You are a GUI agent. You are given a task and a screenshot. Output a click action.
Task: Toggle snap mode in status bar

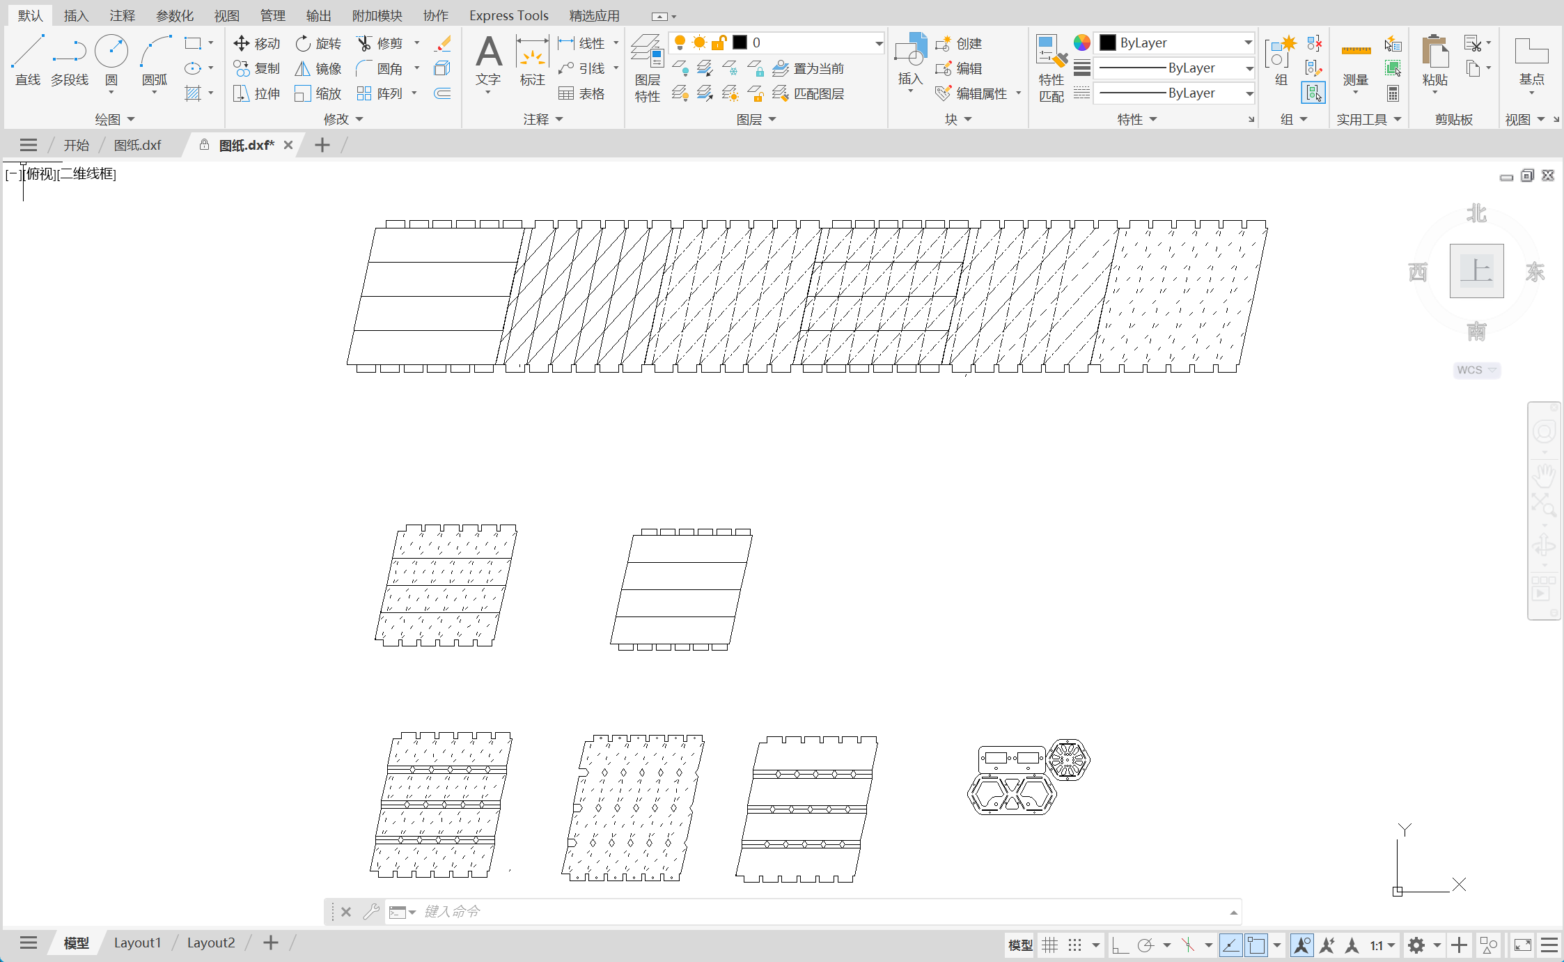1074,945
